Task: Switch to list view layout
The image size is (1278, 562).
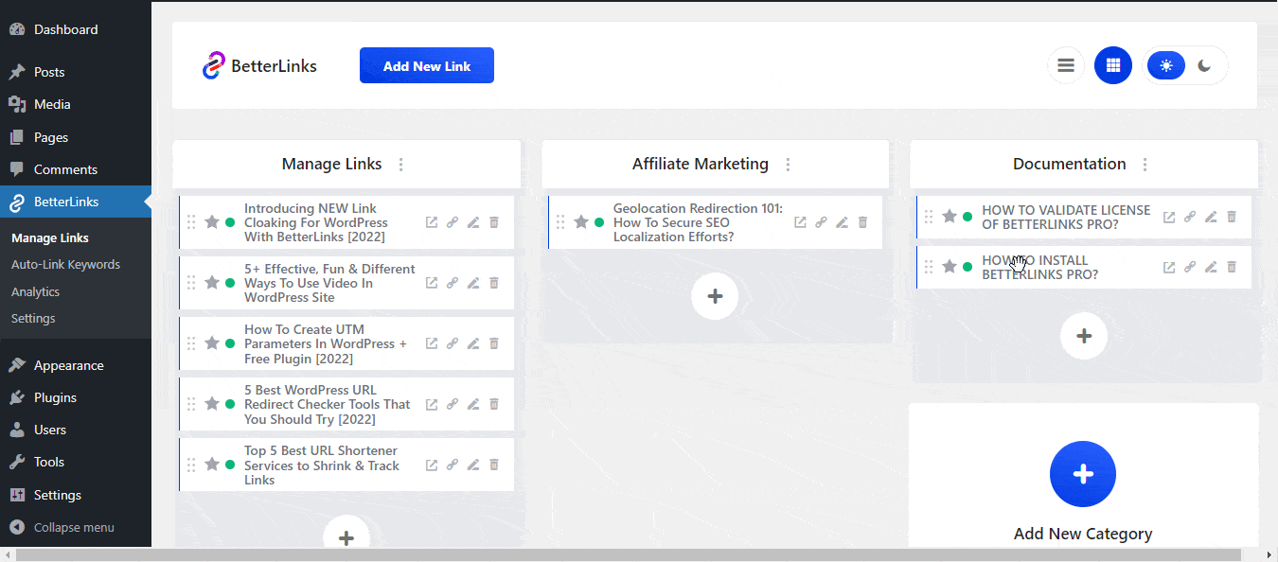Action: pos(1065,65)
